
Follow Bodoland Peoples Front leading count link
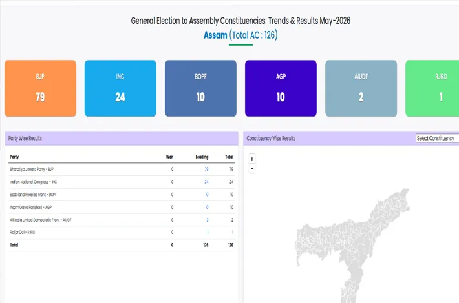(207, 195)
